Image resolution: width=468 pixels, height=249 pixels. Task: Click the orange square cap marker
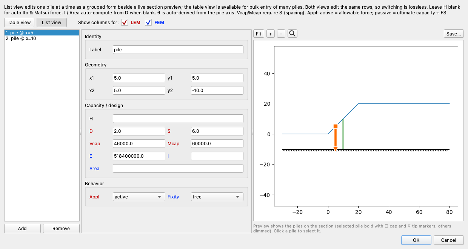tap(336, 126)
